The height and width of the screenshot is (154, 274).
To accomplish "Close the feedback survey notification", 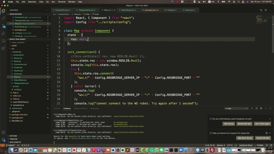I will (270, 119).
